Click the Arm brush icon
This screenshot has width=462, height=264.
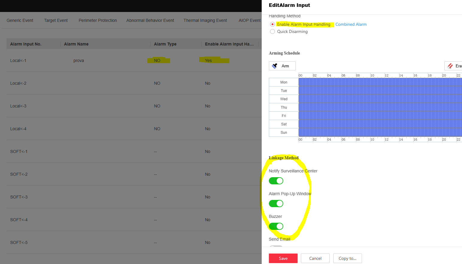[x=275, y=66]
